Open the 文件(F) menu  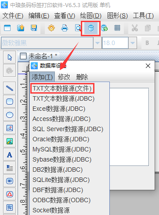(13, 15)
